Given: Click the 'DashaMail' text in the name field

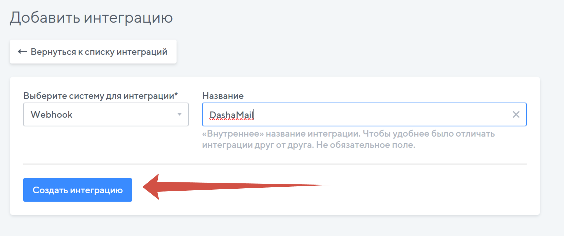Looking at the screenshot, I should (x=231, y=115).
